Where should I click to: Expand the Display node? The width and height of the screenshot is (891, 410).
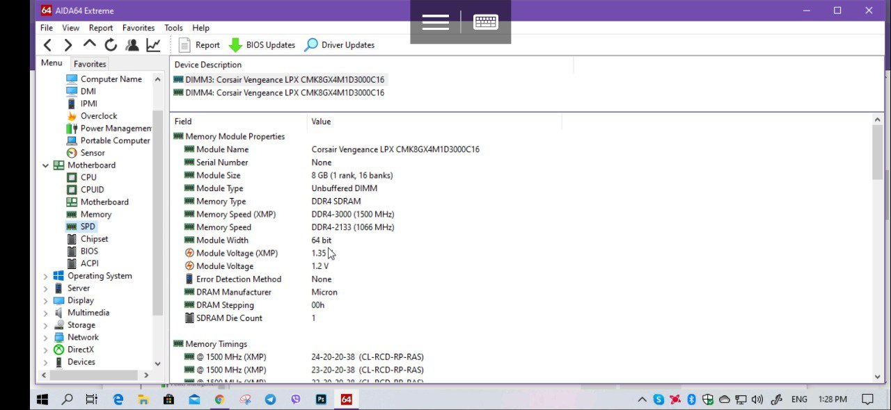click(46, 301)
